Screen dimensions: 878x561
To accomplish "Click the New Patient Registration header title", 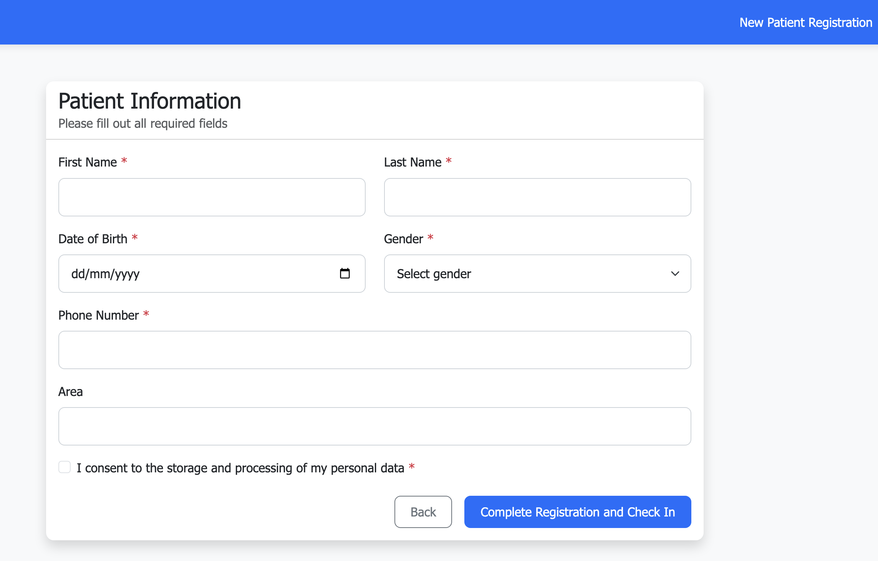I will pos(805,23).
